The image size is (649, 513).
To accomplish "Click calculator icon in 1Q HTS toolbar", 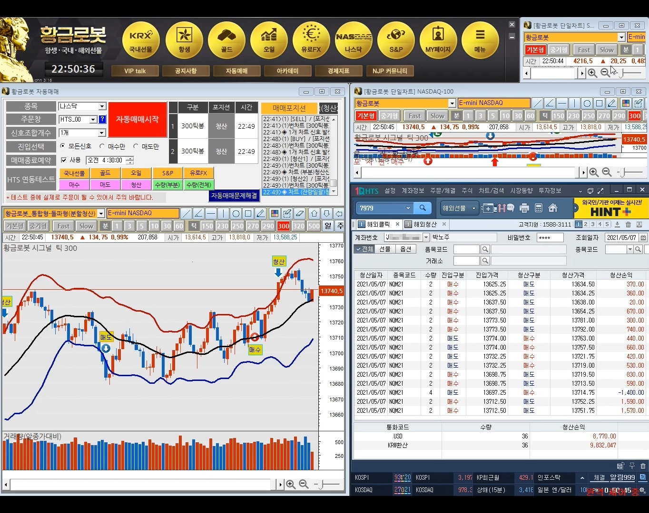I will point(539,208).
